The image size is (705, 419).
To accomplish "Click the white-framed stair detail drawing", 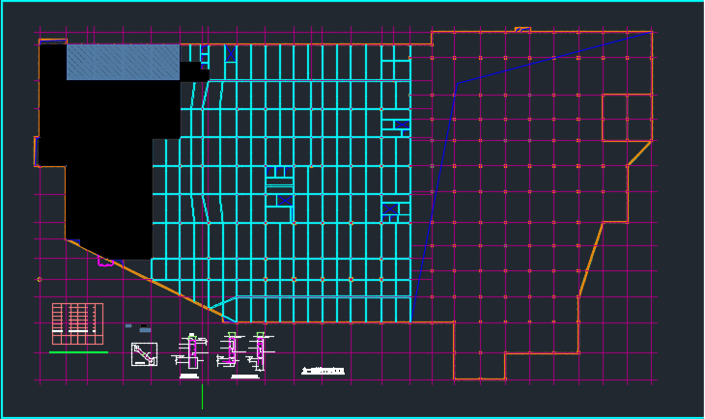I will pyautogui.click(x=144, y=354).
